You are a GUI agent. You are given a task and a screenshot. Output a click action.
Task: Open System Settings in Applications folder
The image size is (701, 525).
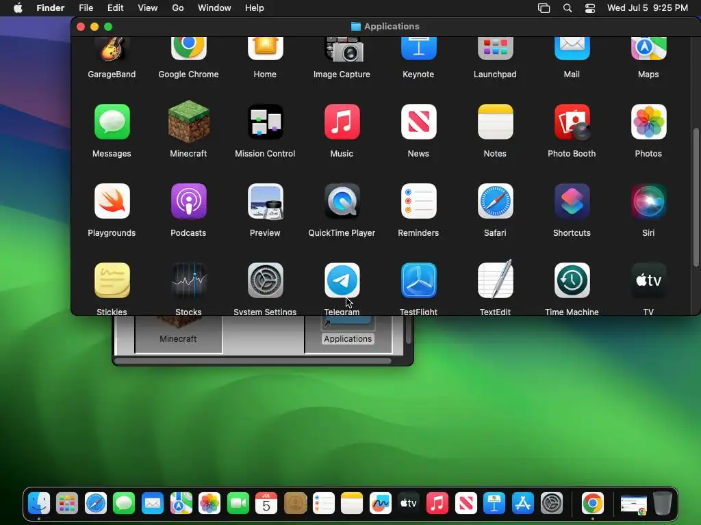(x=265, y=280)
